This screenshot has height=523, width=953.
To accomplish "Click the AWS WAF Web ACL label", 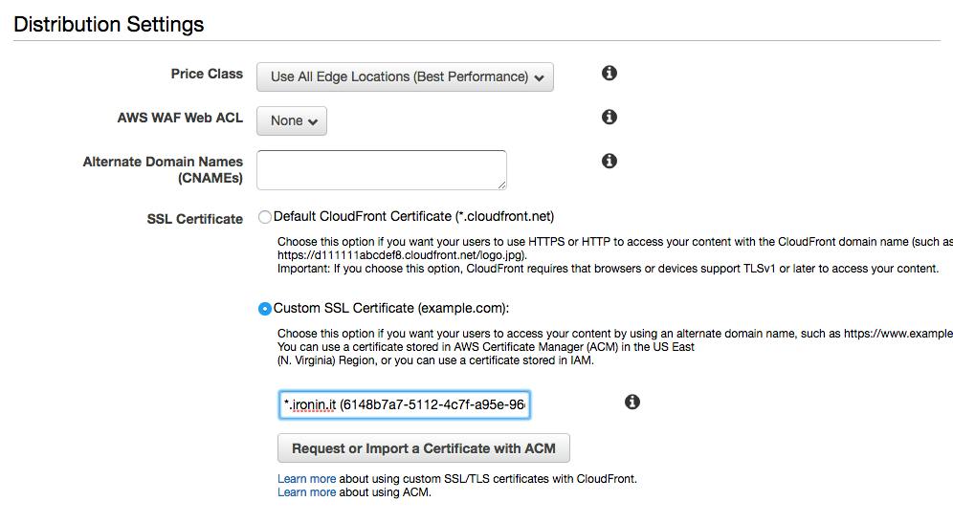I will click(x=180, y=118).
